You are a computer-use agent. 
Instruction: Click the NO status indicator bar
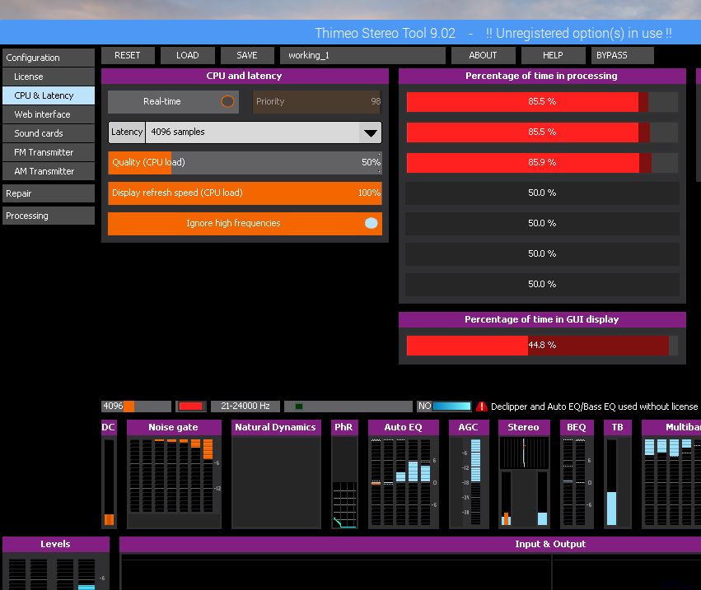444,406
